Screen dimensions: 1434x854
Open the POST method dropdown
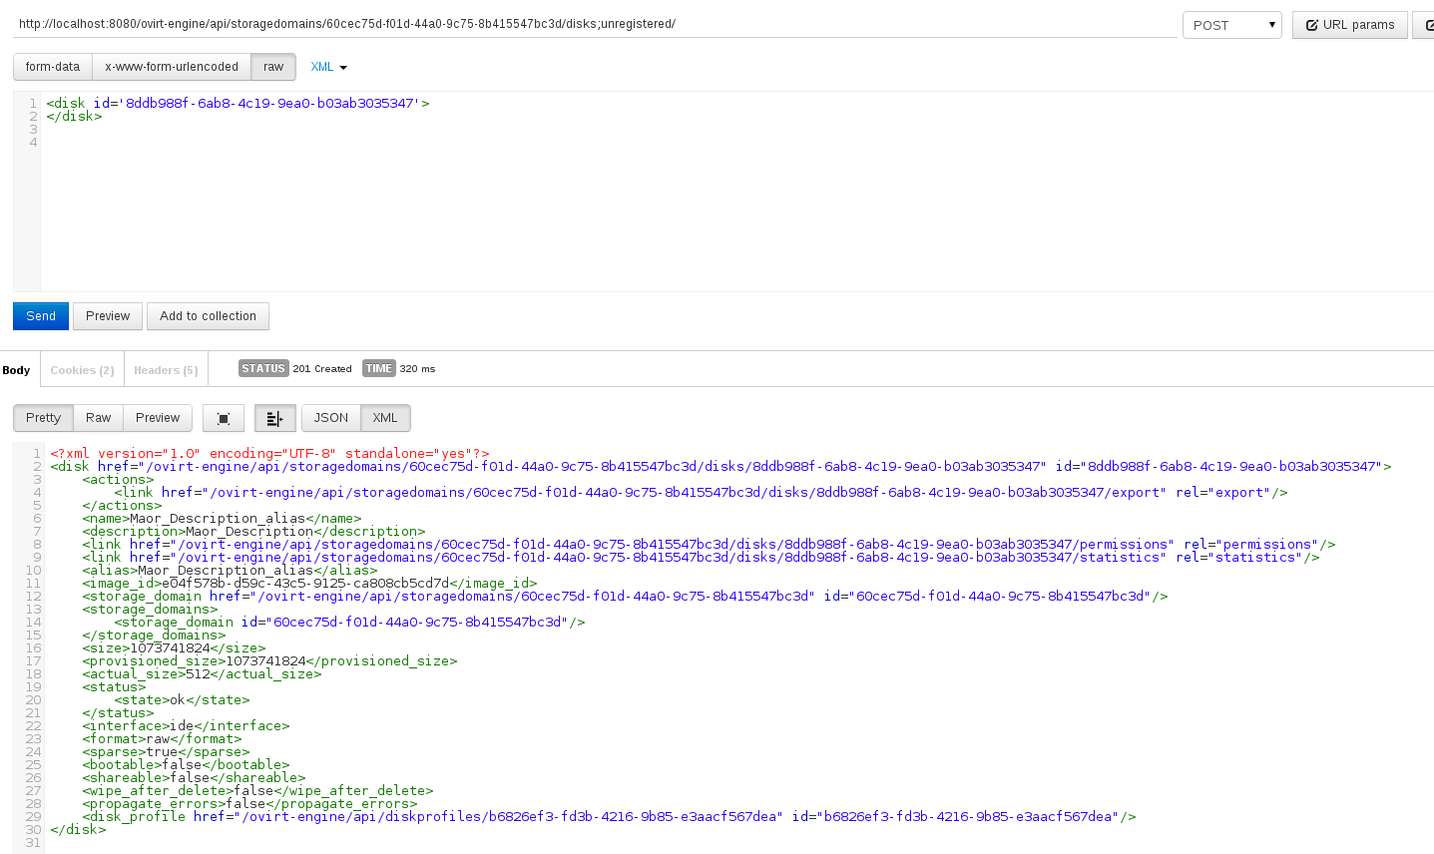coord(1231,25)
